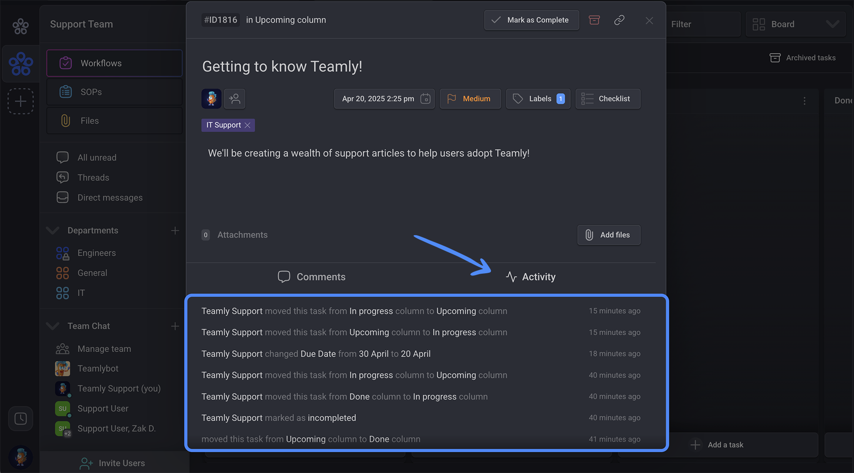Open the IT department
Viewport: 854px width, 473px height.
pyautogui.click(x=70, y=293)
